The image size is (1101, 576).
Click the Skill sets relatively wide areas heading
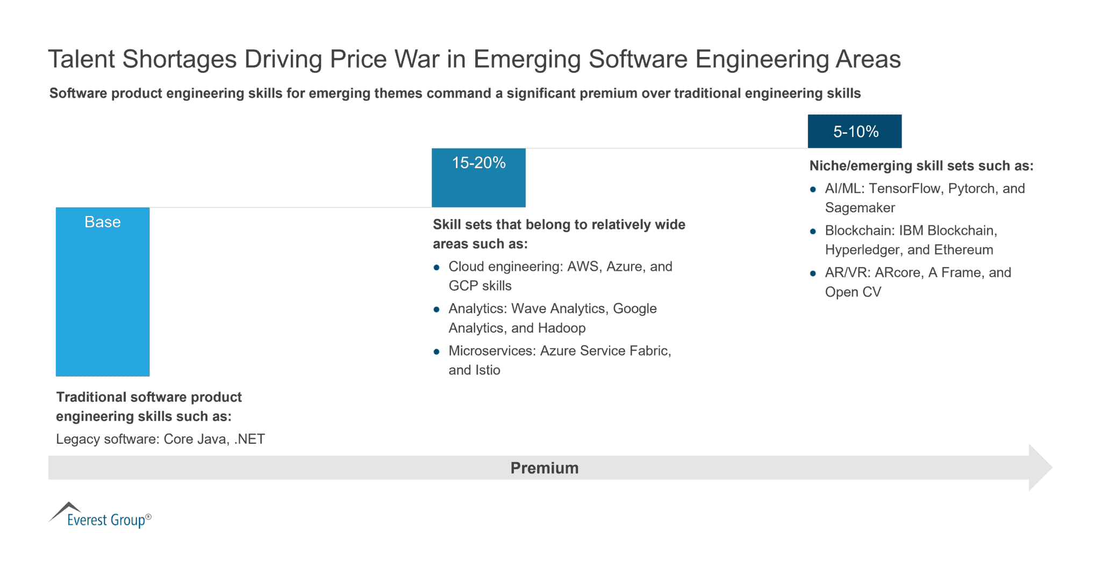[559, 234]
